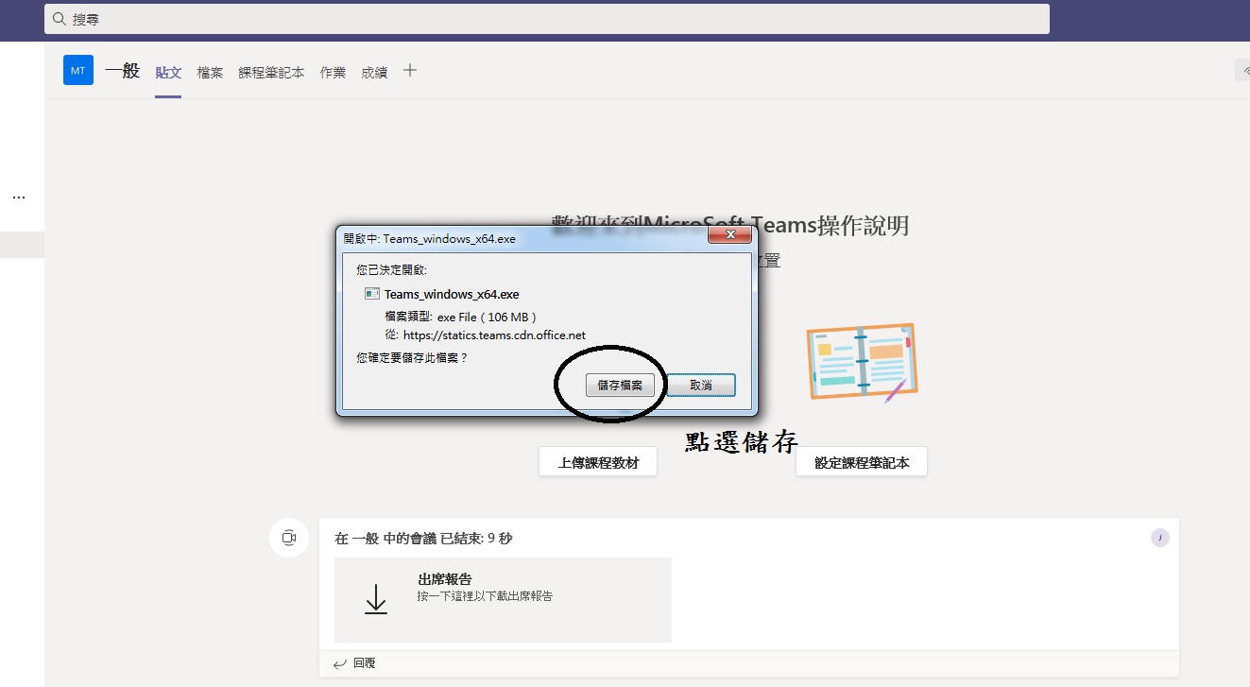
Task: Switch to the 貼文 tab
Action: [x=168, y=72]
